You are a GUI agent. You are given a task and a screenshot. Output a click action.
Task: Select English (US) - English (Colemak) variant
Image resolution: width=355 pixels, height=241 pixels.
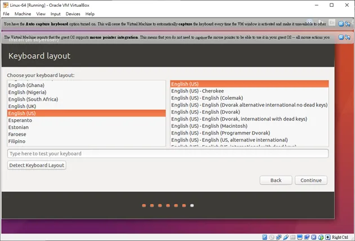coord(249,98)
